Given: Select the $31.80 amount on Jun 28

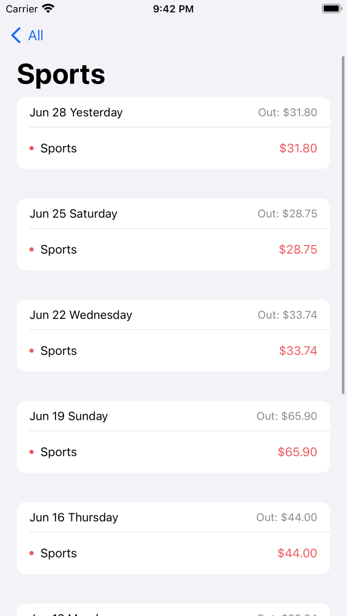Looking at the screenshot, I should pos(298,148).
